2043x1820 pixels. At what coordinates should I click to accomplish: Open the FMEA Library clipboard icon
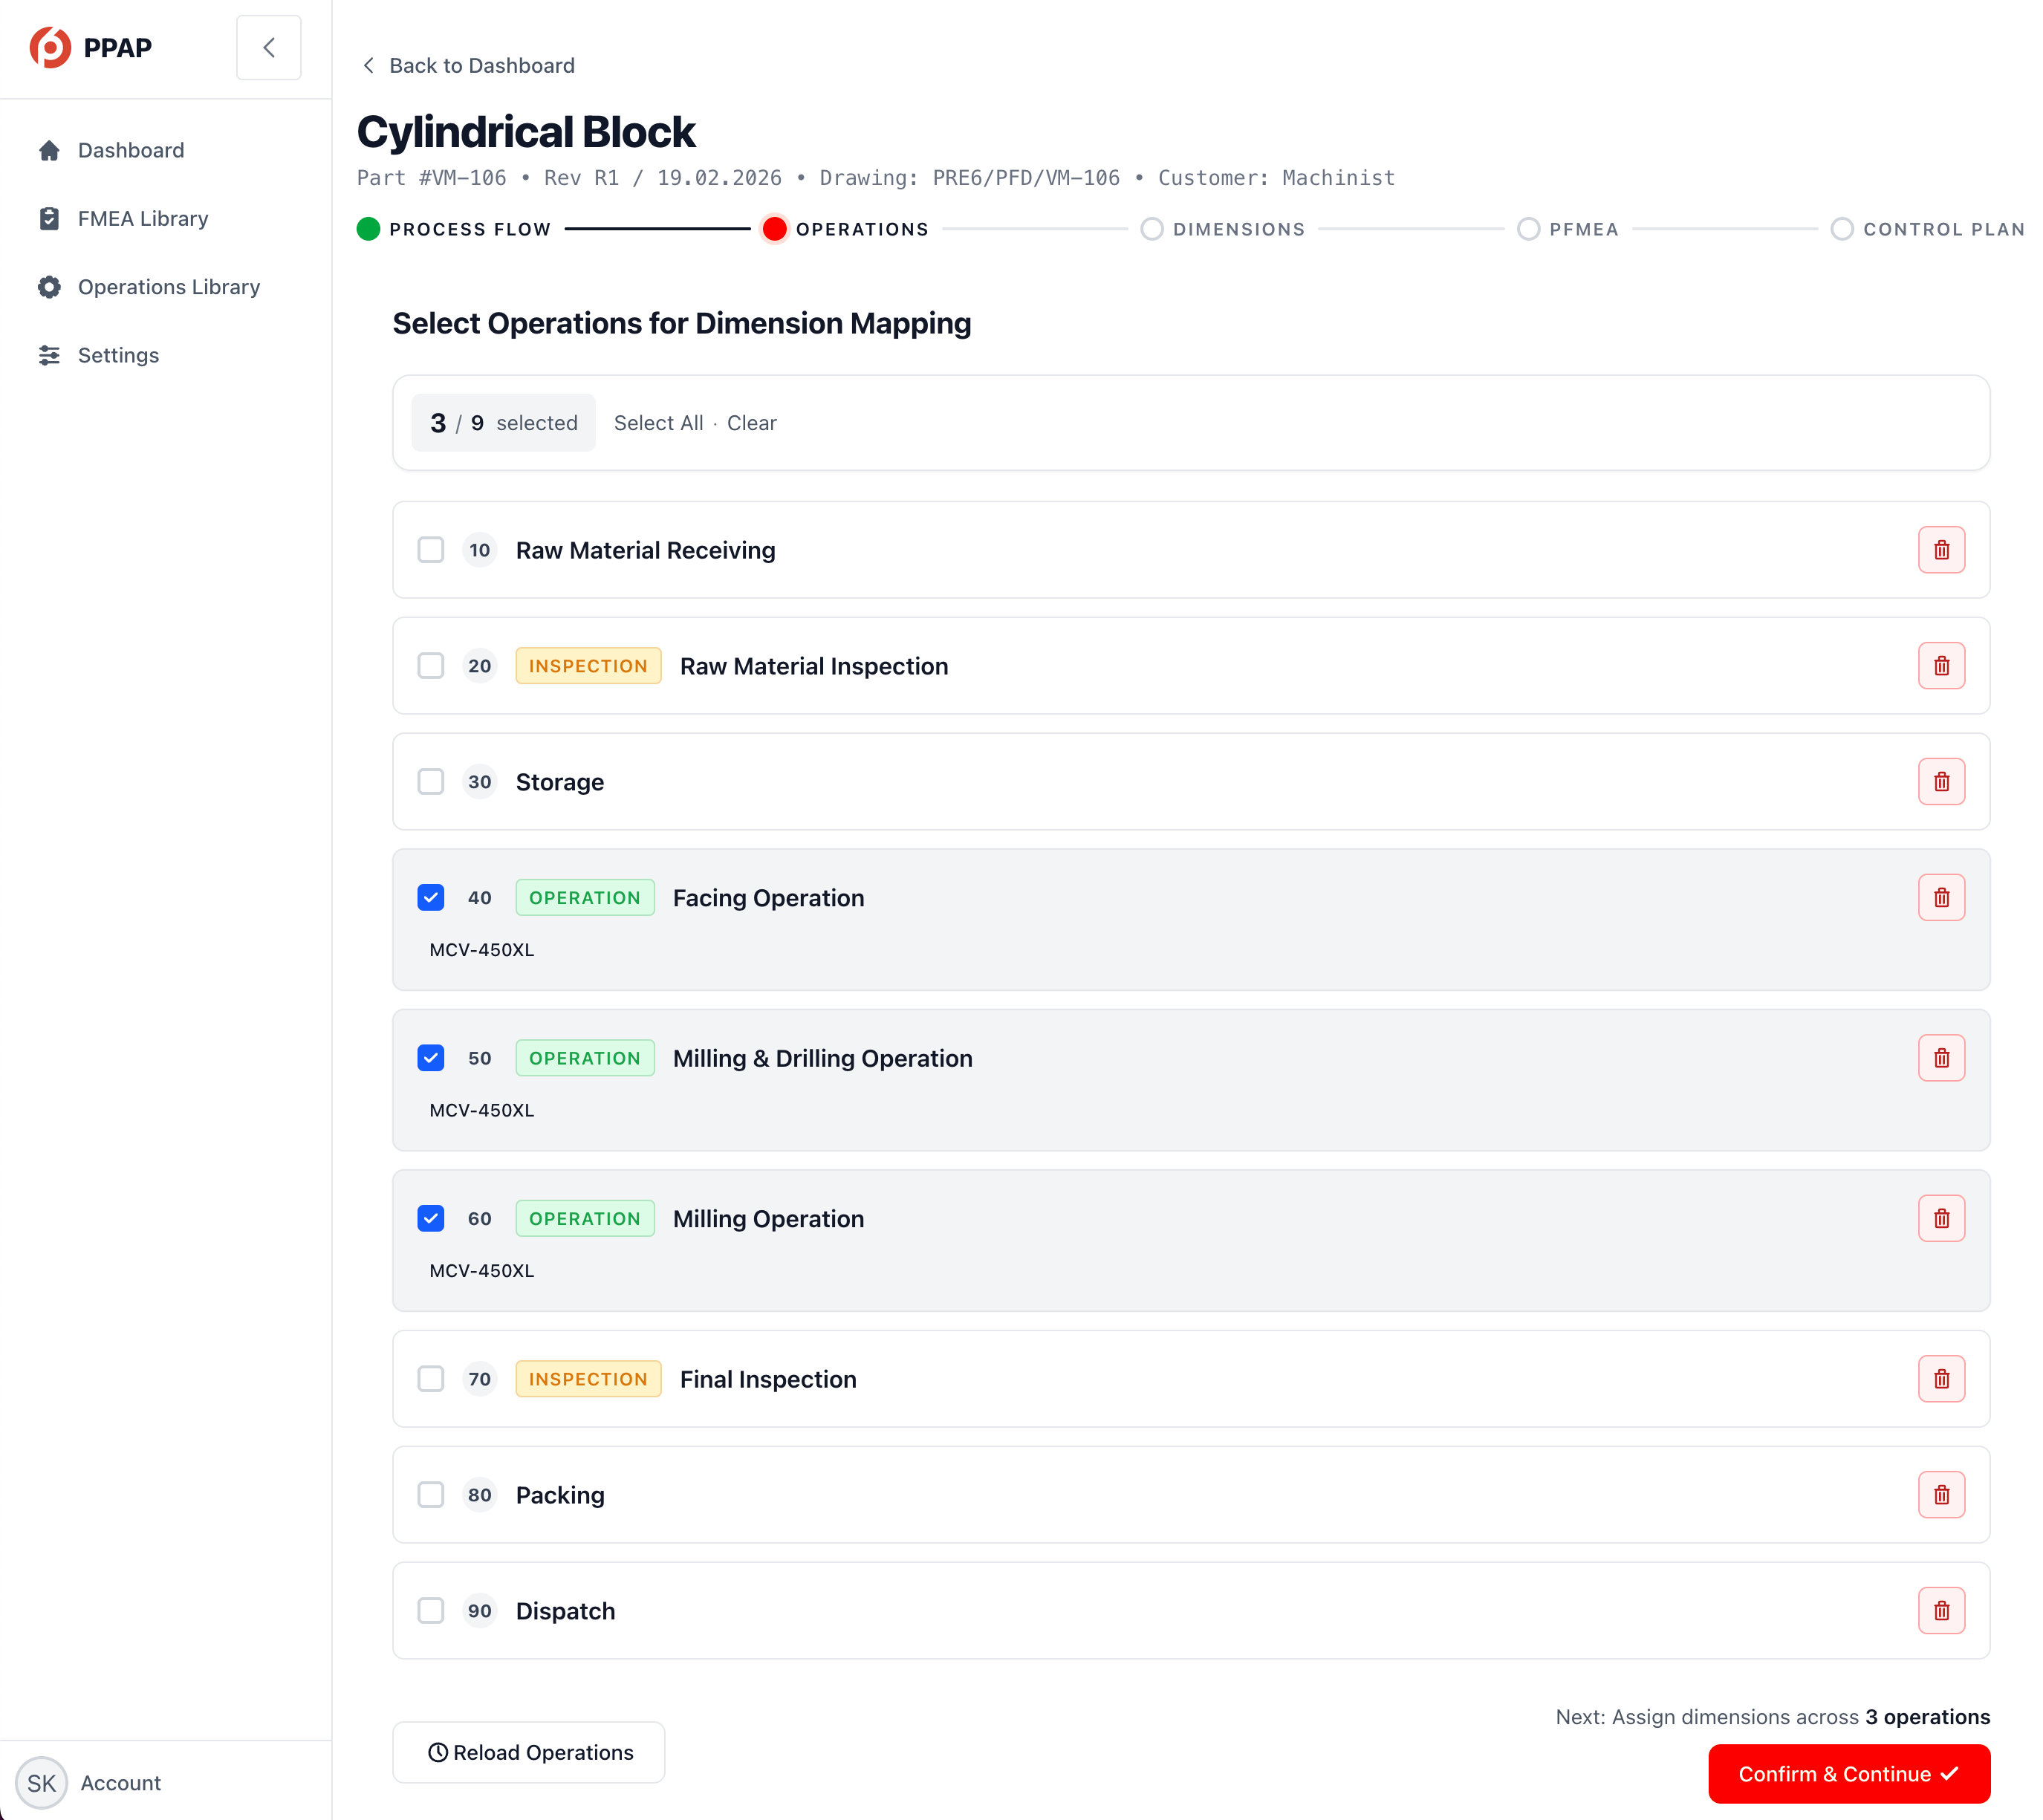tap(49, 218)
